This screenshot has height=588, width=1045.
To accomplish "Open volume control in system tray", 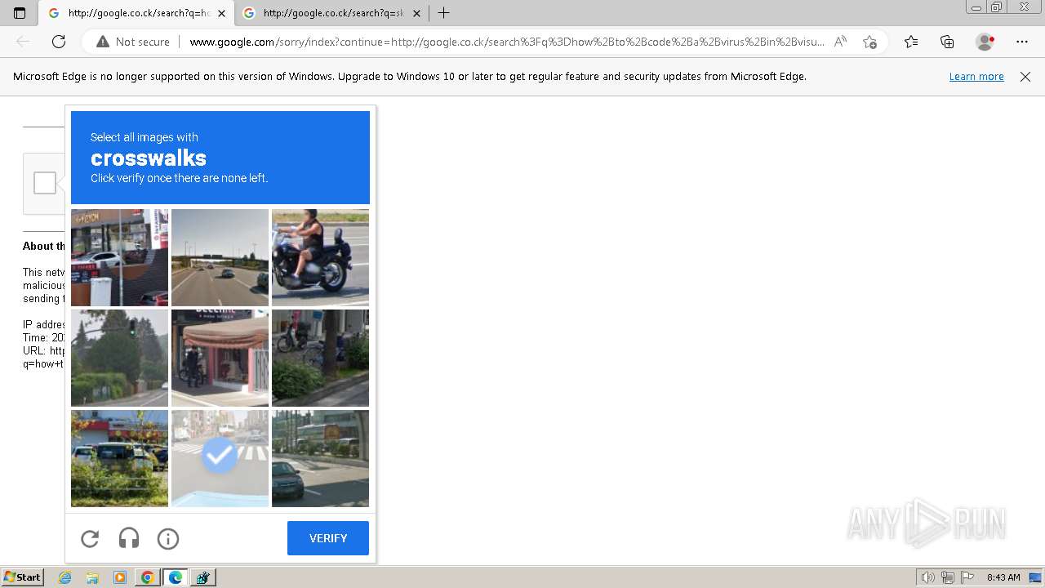I will [928, 577].
